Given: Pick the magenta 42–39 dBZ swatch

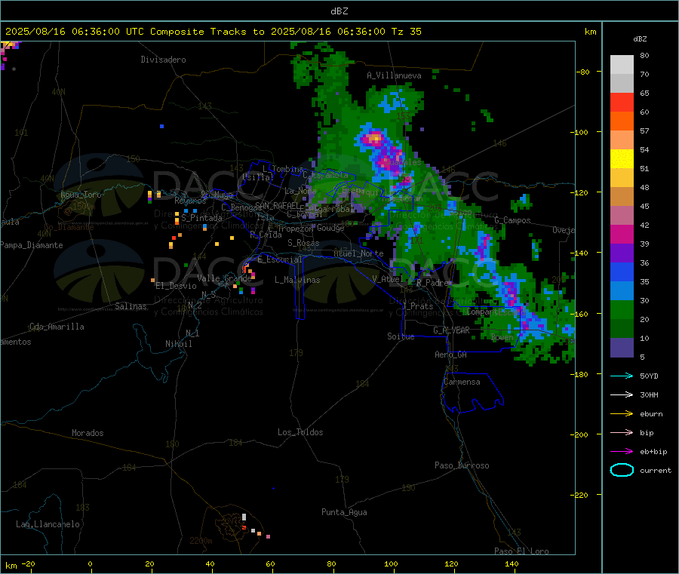Looking at the screenshot, I should point(622,234).
